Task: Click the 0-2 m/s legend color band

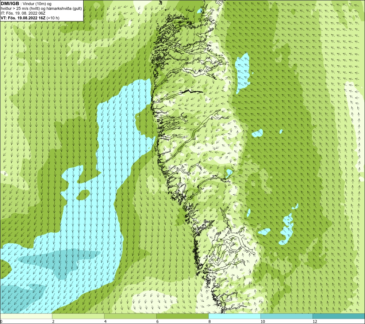Action: (26, 316)
